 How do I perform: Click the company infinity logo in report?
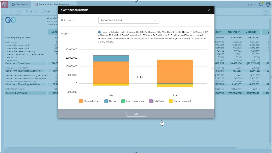point(11,20)
